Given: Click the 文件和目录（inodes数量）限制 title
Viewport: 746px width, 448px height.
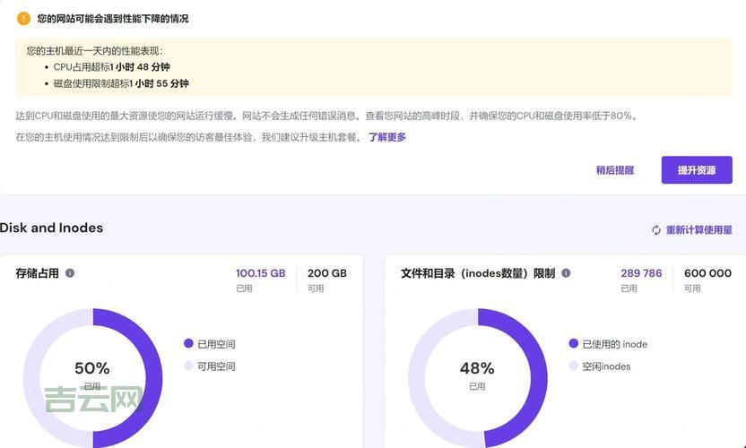Looking at the screenshot, I should pyautogui.click(x=478, y=273).
